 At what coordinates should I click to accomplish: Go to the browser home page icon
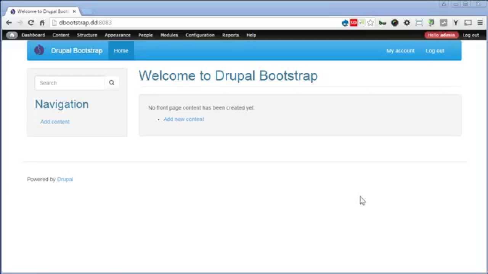pos(42,23)
